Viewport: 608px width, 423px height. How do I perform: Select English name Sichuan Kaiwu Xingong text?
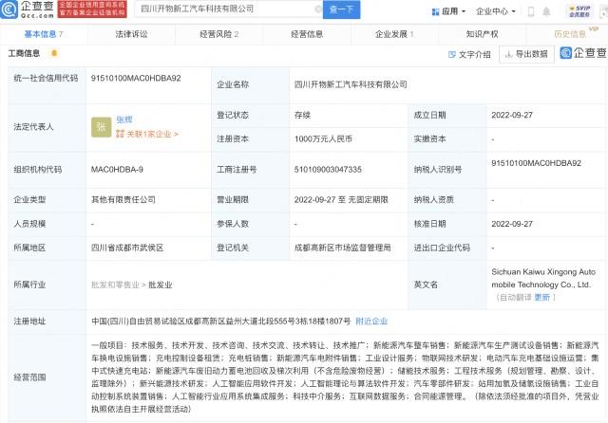[543, 278]
